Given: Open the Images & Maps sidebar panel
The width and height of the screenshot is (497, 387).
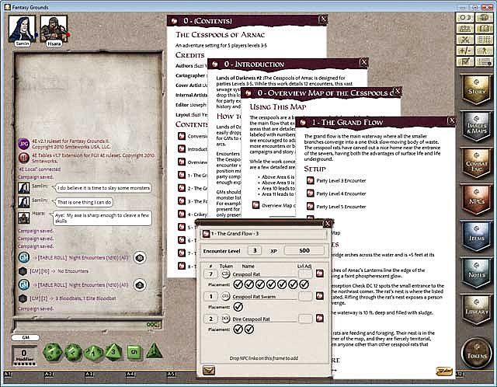Looking at the screenshot, I should (x=476, y=126).
